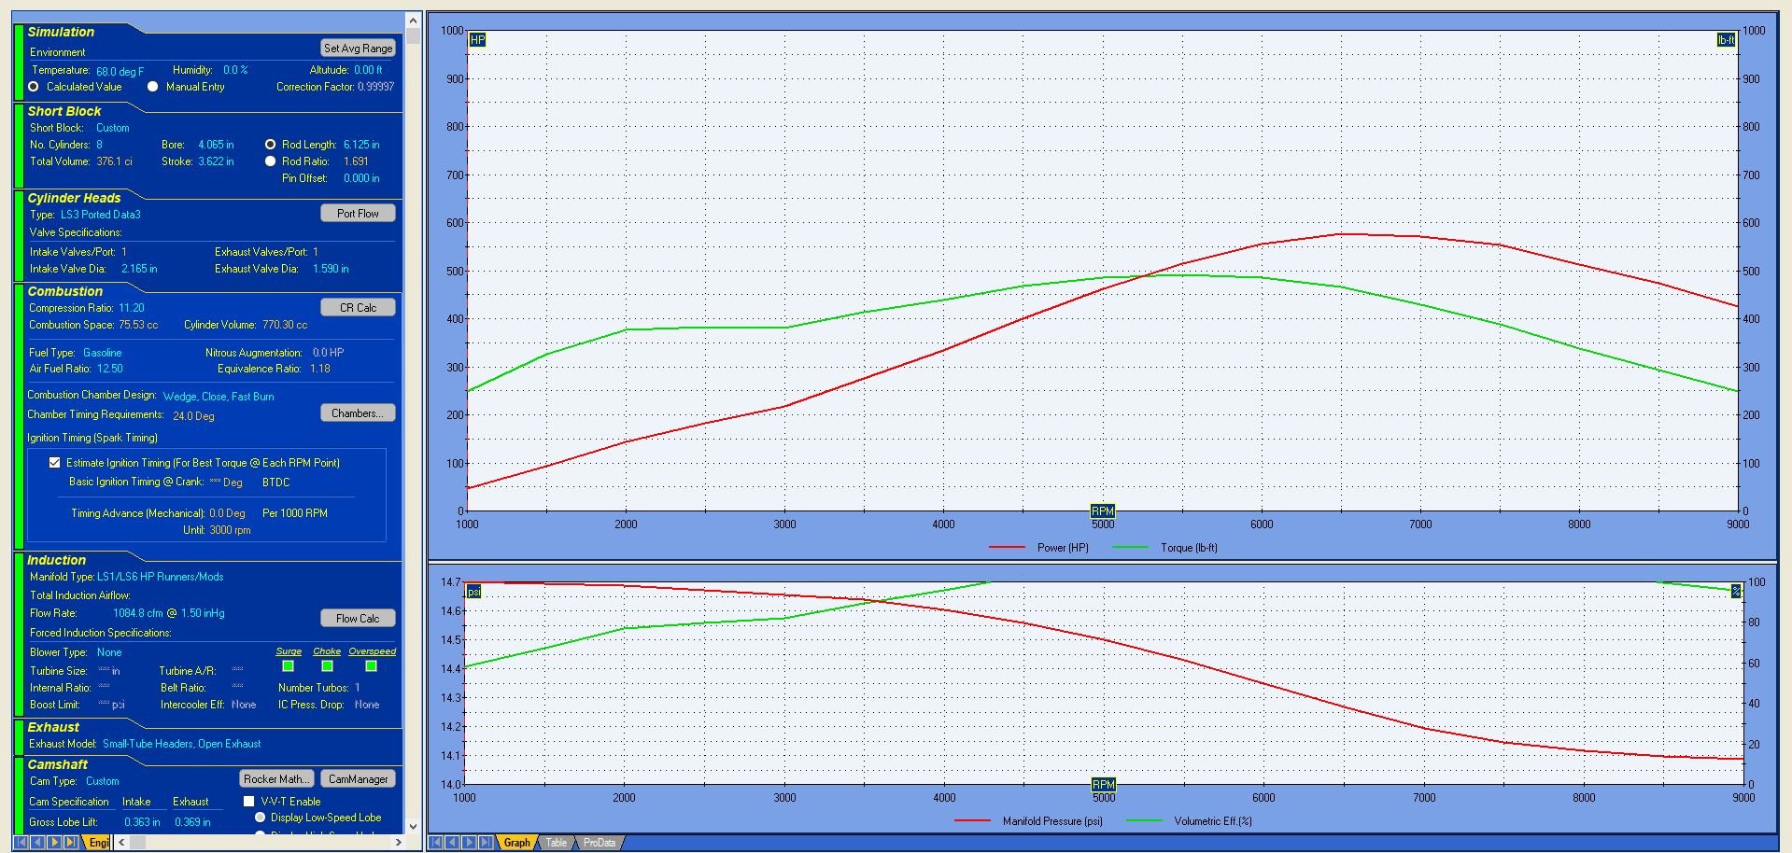Open Exhaust Model Small-Tube Headers selection
Screen dimensions: 1792x853
click(182, 744)
